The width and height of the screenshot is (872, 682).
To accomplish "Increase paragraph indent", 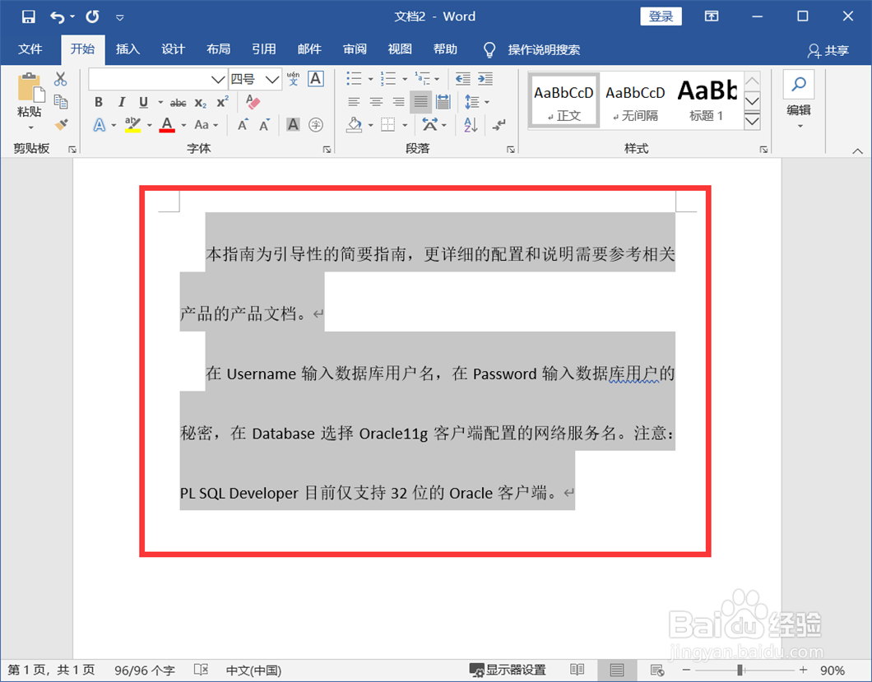I will pos(485,79).
